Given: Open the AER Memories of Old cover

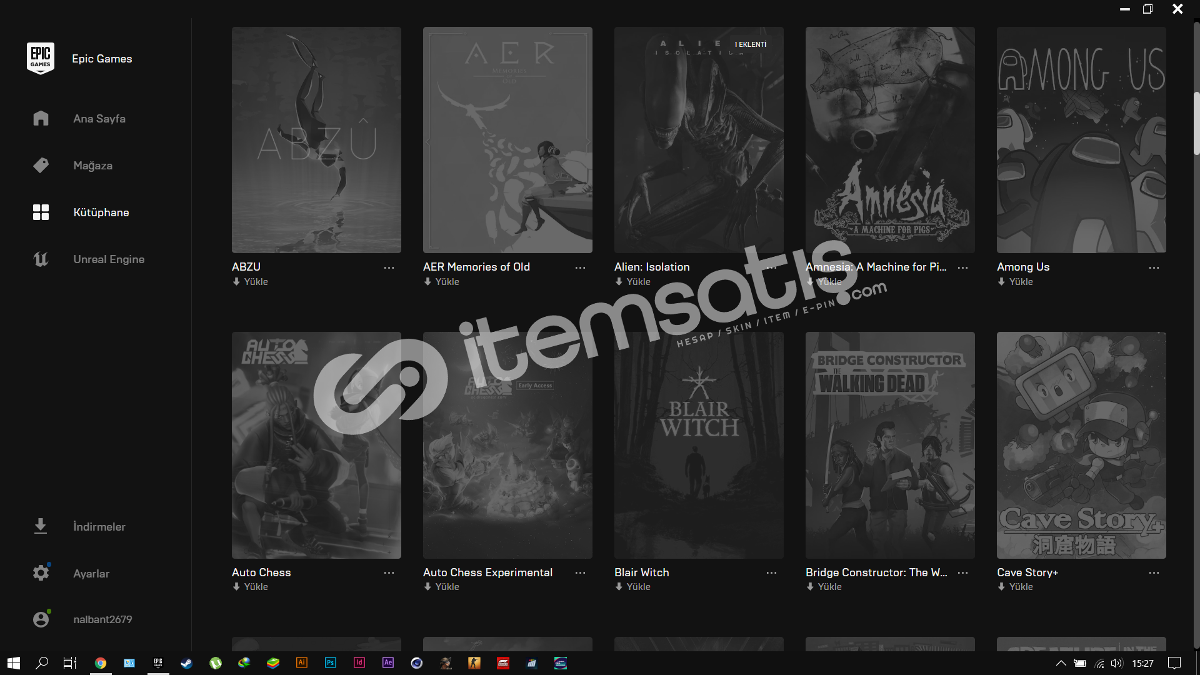Looking at the screenshot, I should click(x=507, y=140).
